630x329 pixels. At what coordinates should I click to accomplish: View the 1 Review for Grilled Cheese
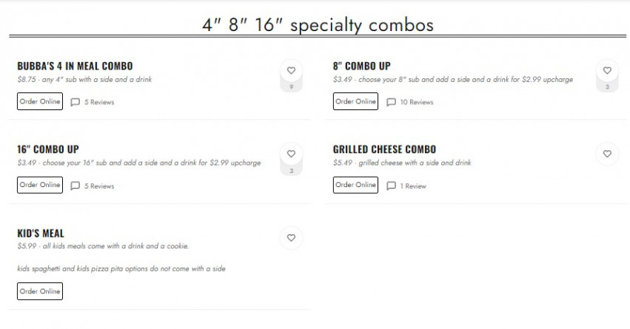coord(413,186)
